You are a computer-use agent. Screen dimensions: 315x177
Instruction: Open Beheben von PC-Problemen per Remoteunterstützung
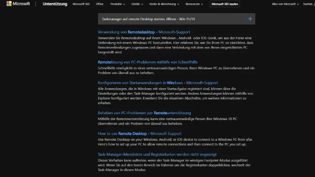click(x=144, y=113)
